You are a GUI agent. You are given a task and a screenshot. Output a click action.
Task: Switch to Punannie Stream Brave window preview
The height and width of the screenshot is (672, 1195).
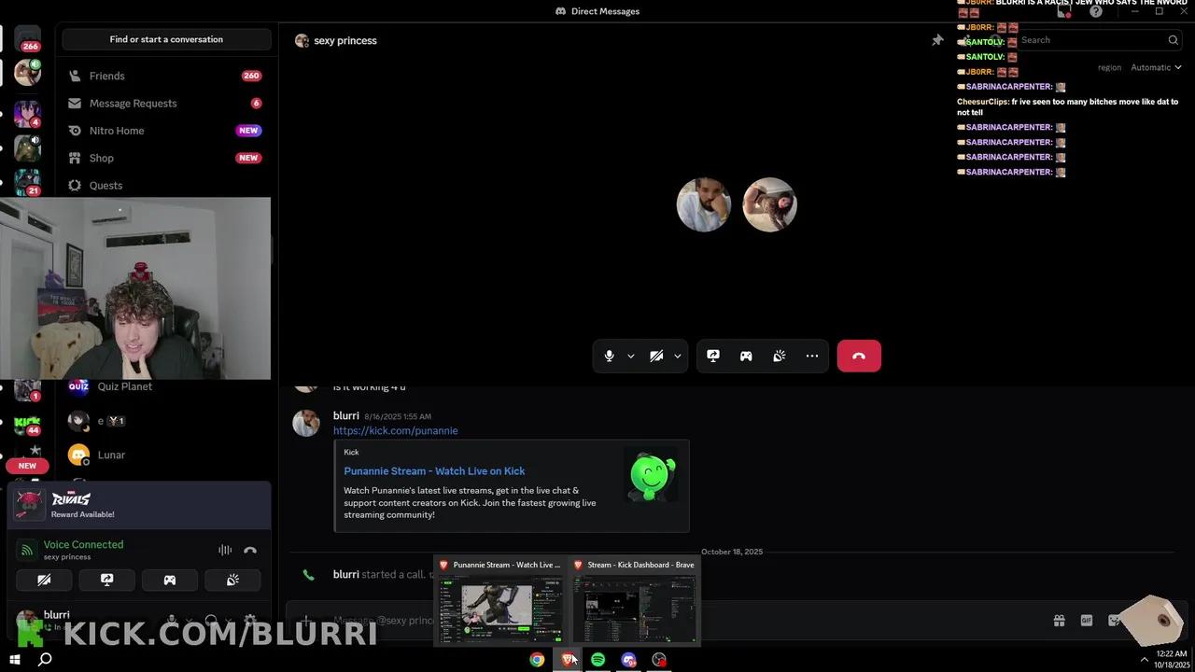tap(499, 600)
